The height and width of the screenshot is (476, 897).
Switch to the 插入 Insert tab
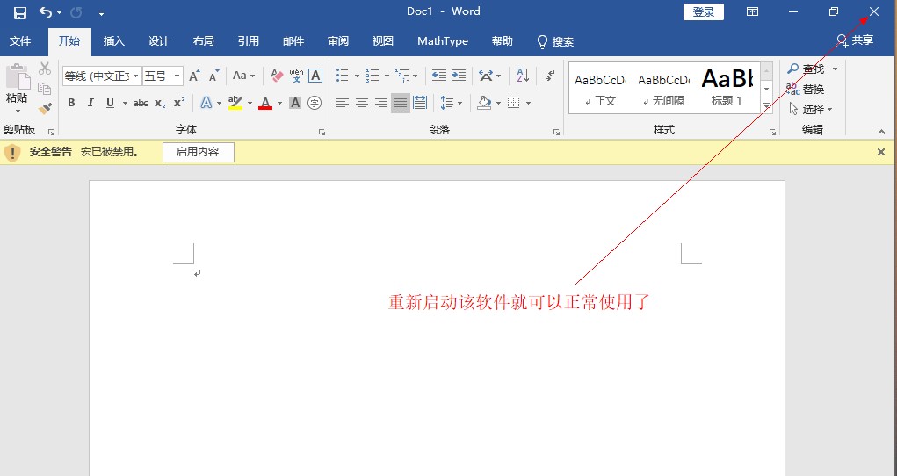(x=113, y=41)
